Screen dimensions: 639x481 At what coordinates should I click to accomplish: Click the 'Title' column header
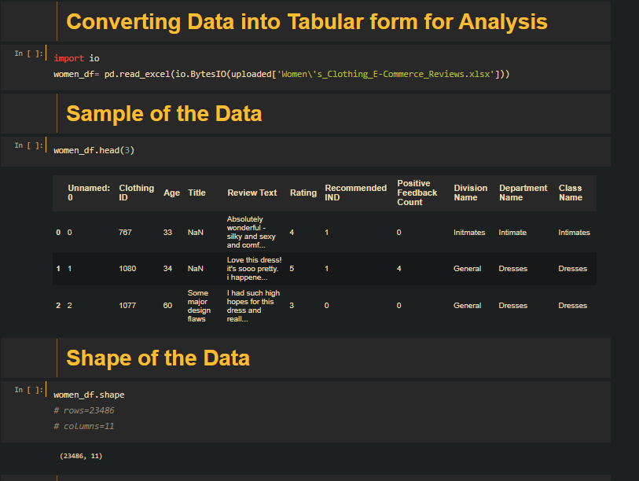pyautogui.click(x=196, y=193)
